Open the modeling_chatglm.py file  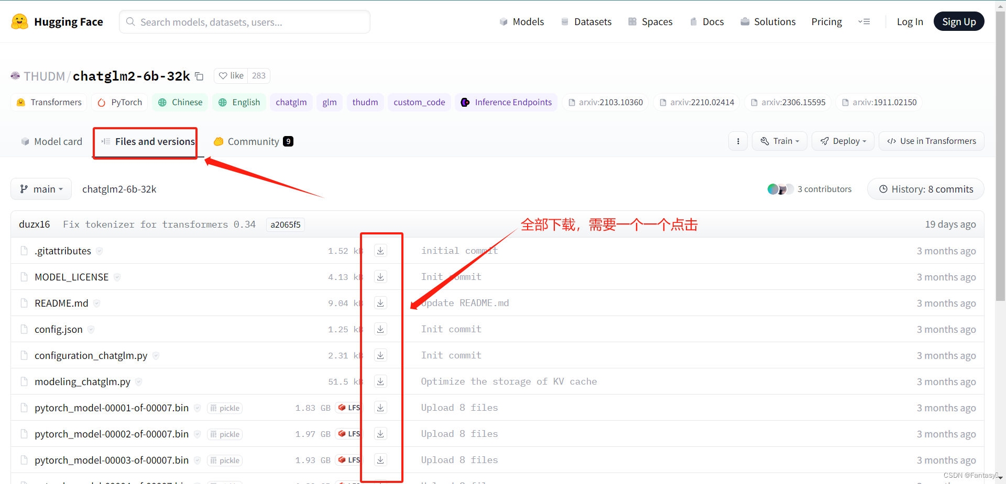click(82, 381)
